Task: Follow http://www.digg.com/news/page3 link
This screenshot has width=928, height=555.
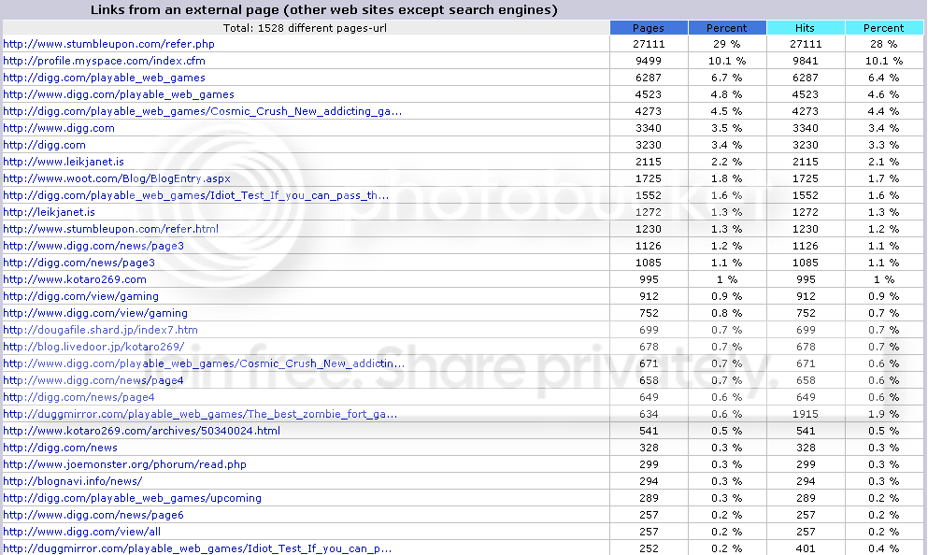Action: (x=93, y=246)
